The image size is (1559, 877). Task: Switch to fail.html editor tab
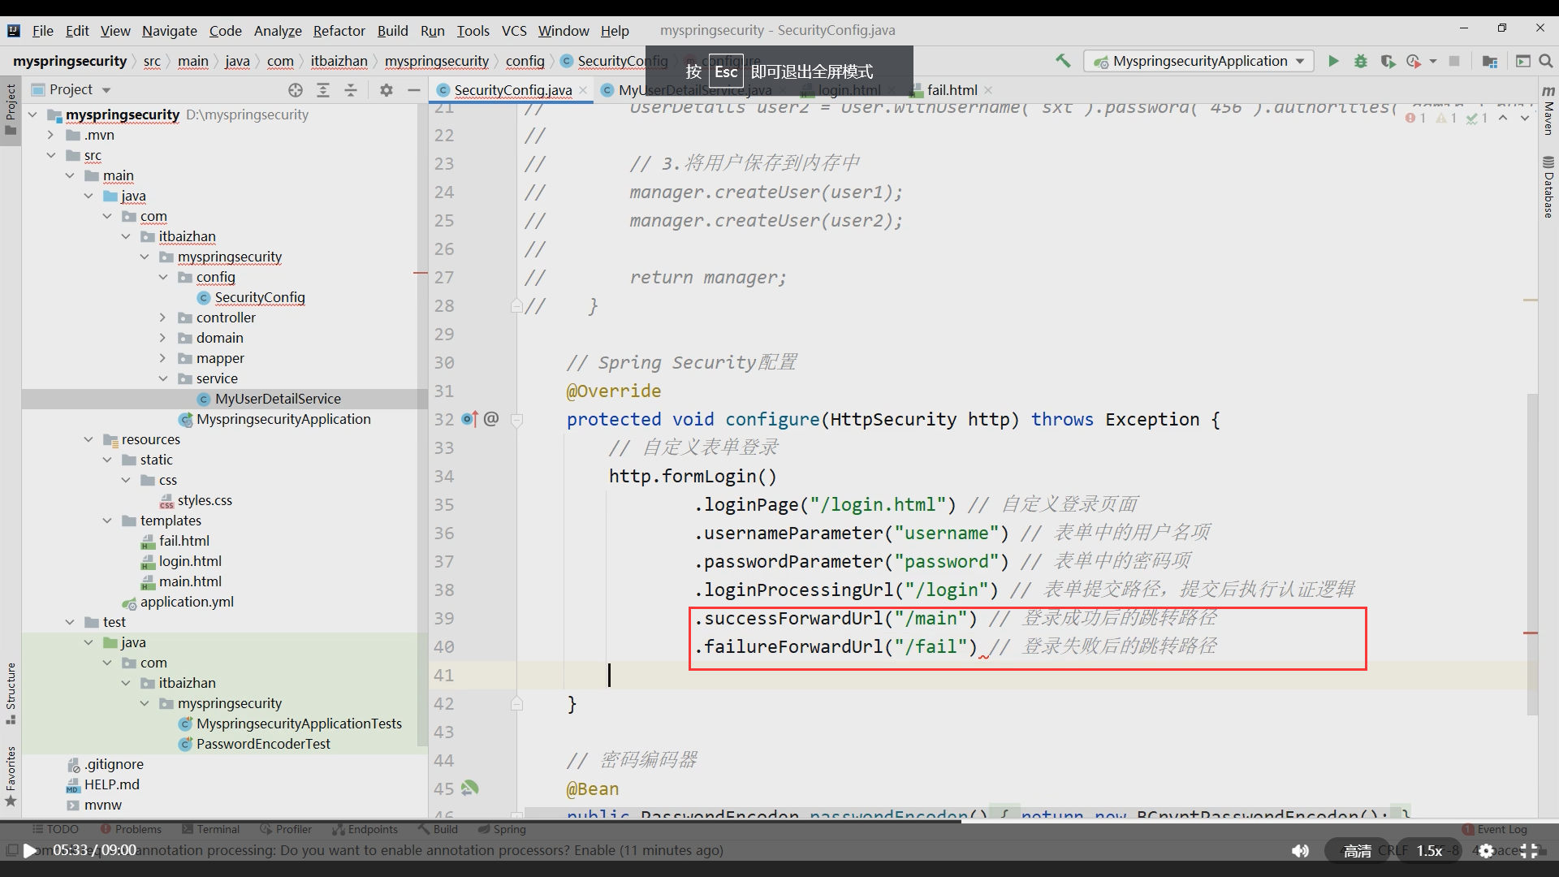coord(952,90)
